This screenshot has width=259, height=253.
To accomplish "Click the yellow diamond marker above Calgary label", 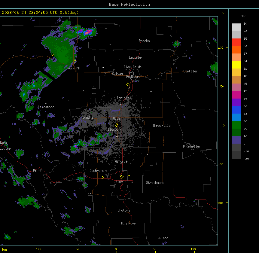I will pyautogui.click(x=122, y=177).
